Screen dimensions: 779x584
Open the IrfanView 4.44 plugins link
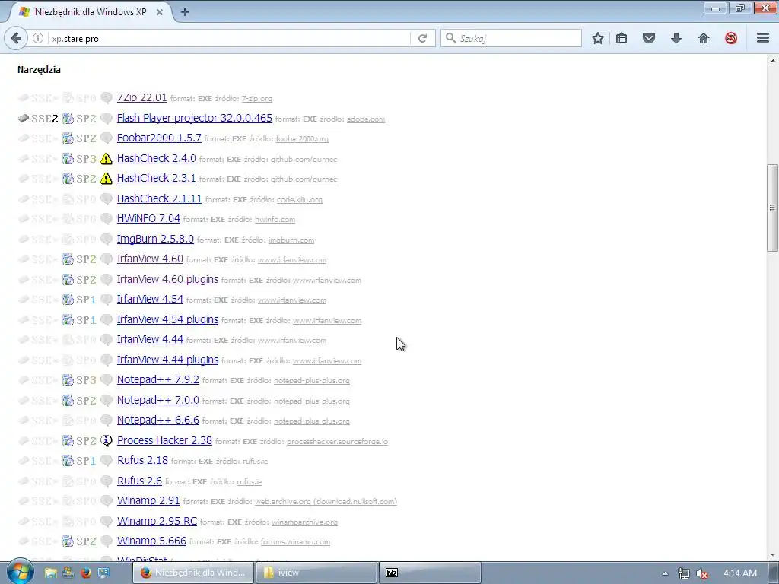(x=167, y=360)
